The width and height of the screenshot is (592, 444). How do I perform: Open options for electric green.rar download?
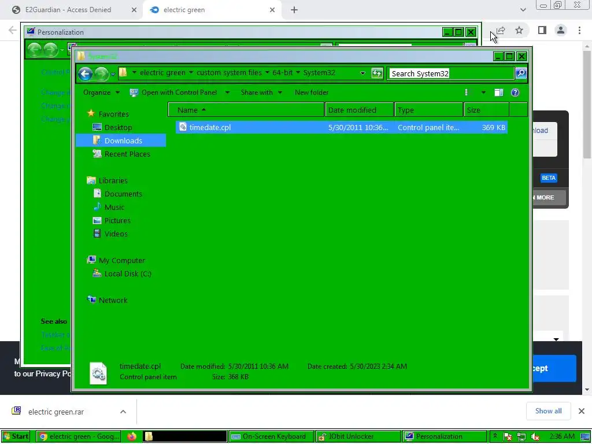click(123, 412)
